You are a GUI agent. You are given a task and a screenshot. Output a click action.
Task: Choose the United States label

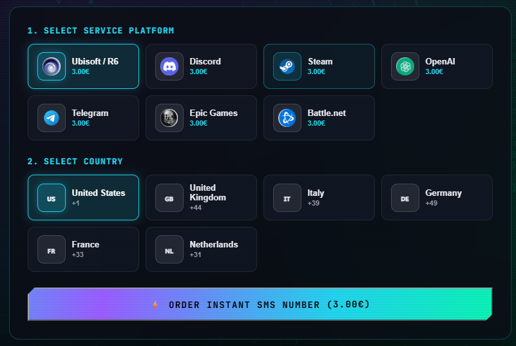pos(99,193)
